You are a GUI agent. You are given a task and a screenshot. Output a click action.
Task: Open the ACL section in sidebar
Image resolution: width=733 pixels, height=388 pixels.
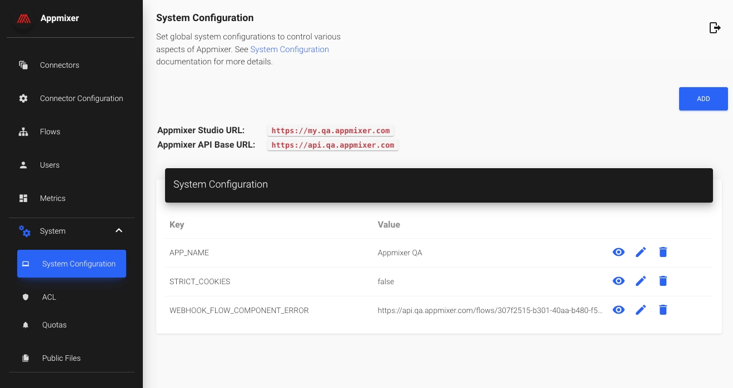pyautogui.click(x=49, y=297)
